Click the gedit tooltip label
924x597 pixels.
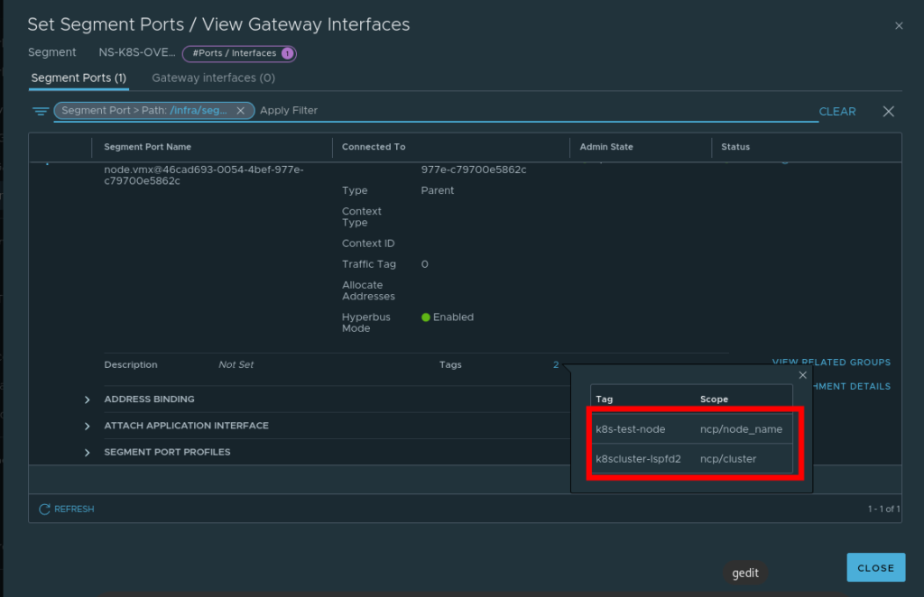click(x=744, y=573)
